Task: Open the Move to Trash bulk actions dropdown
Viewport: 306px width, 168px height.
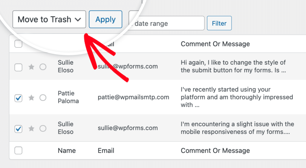Action: (x=49, y=19)
